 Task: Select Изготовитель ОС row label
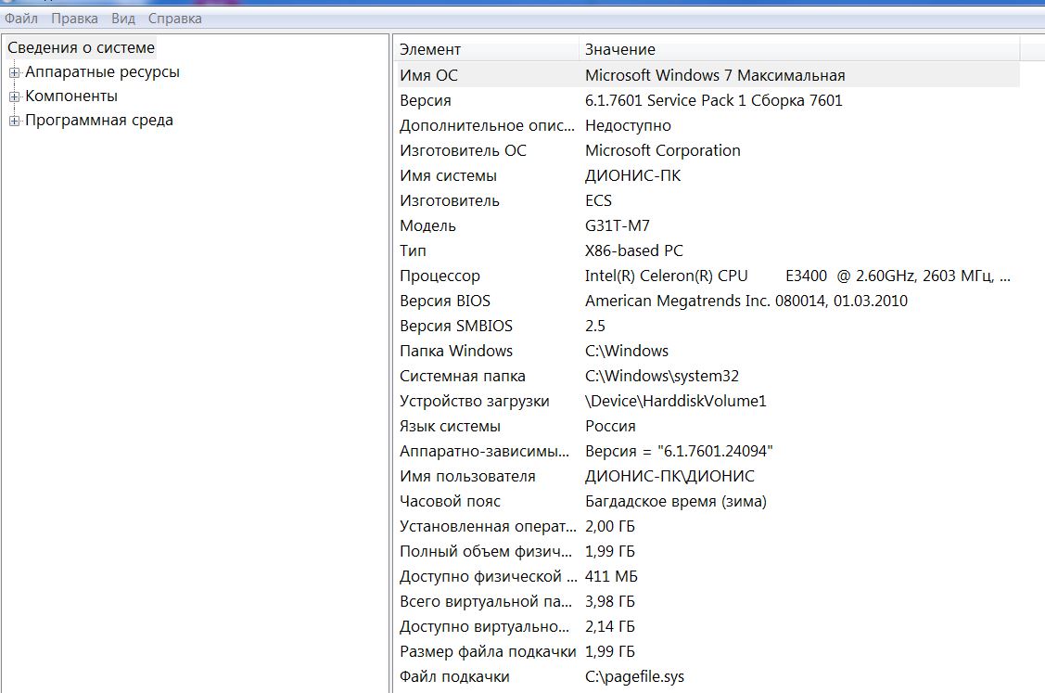tap(463, 150)
